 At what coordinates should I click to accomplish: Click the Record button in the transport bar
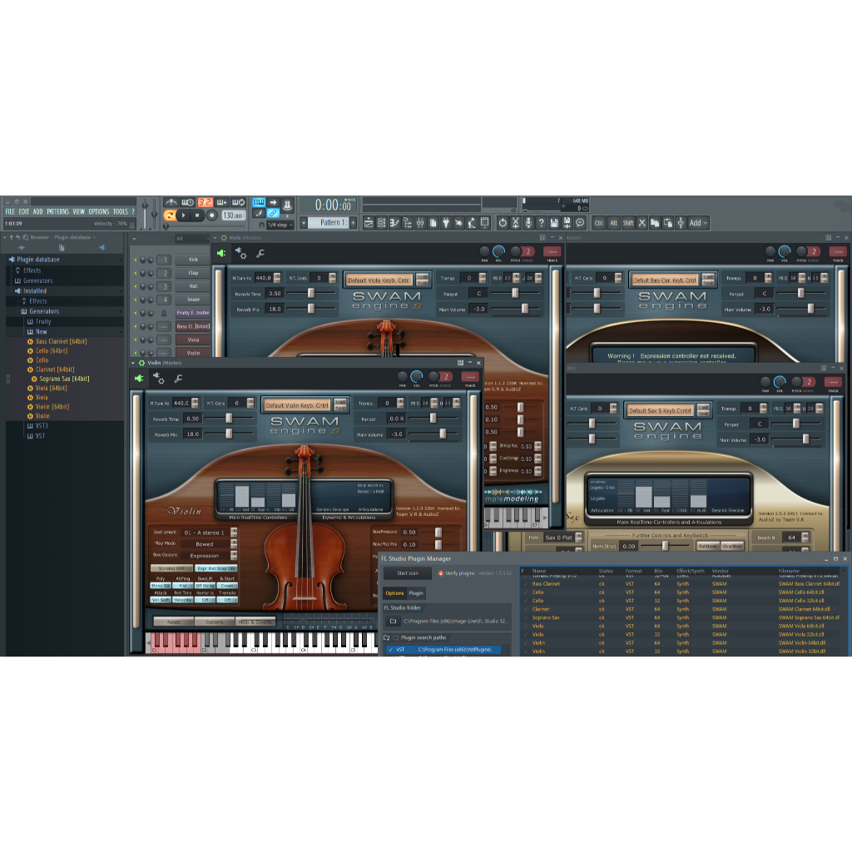point(212,215)
